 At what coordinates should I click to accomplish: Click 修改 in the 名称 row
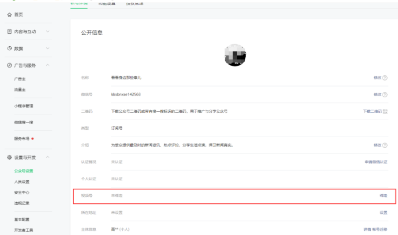[377, 78]
